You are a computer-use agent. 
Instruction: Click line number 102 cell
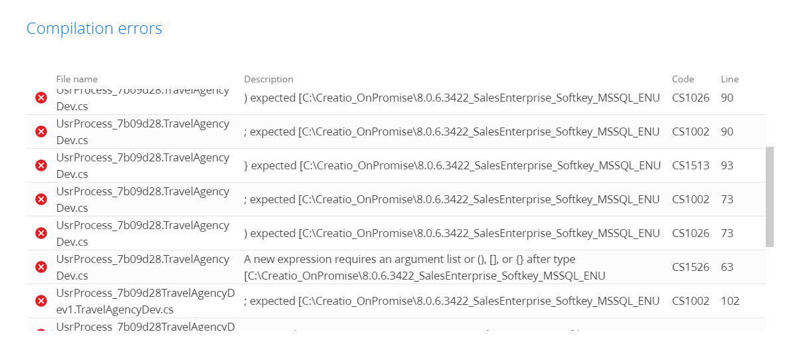coord(730,301)
